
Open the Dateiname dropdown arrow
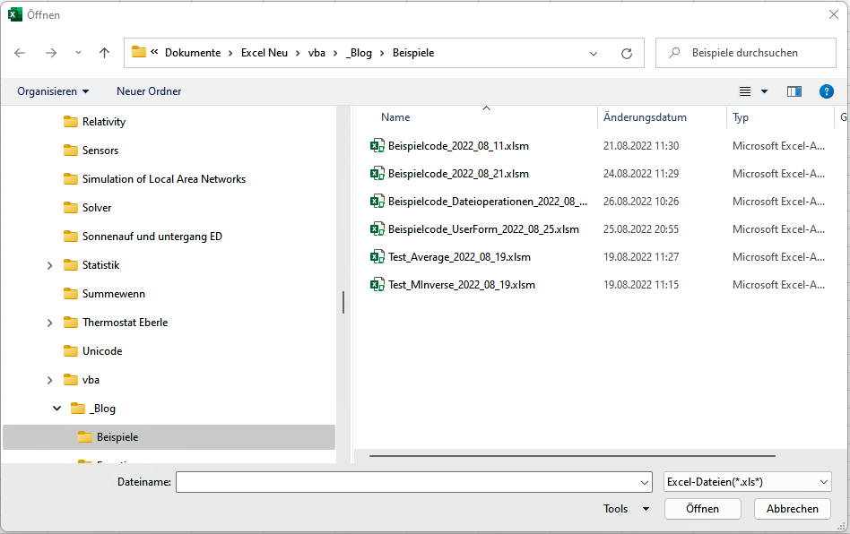point(645,482)
